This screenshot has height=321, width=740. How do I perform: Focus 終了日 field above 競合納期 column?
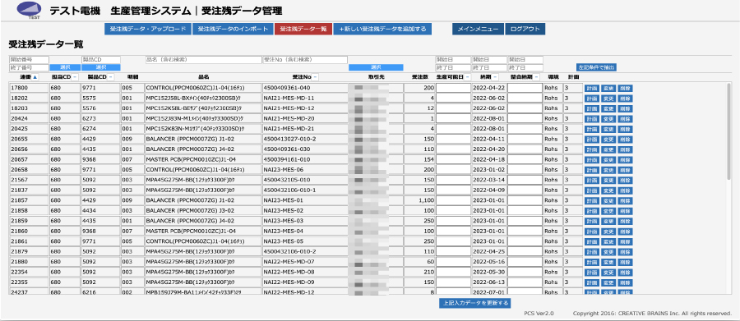pos(525,67)
